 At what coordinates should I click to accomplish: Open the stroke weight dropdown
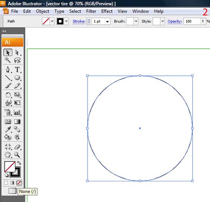coord(108,21)
